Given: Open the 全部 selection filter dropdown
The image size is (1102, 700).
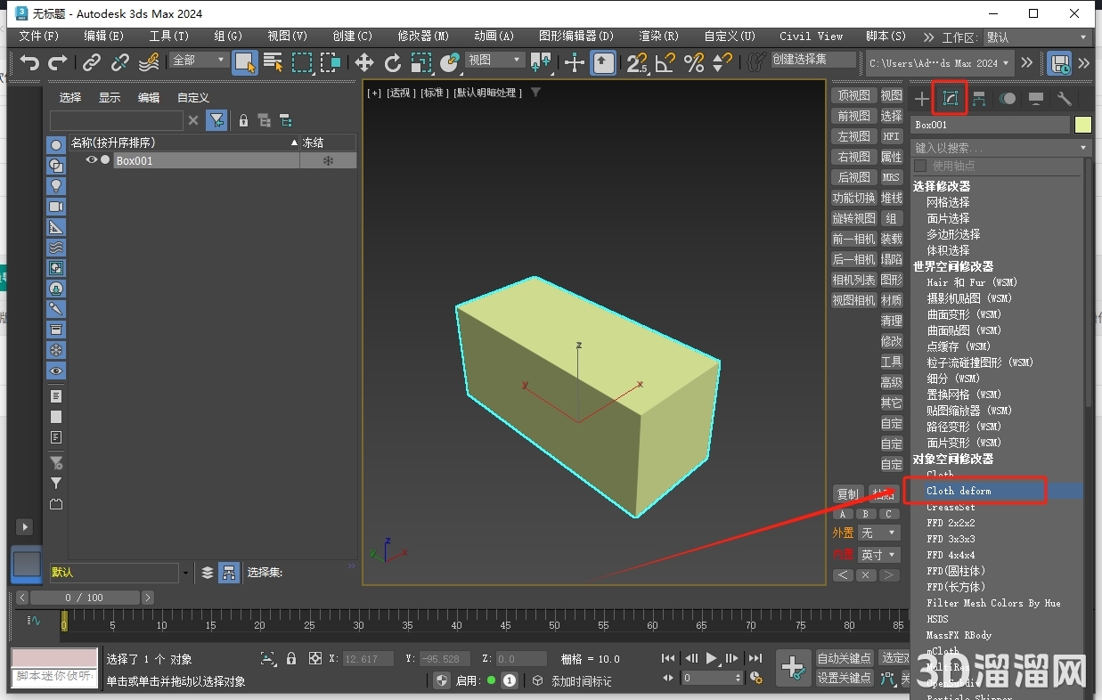Looking at the screenshot, I should [x=200, y=60].
